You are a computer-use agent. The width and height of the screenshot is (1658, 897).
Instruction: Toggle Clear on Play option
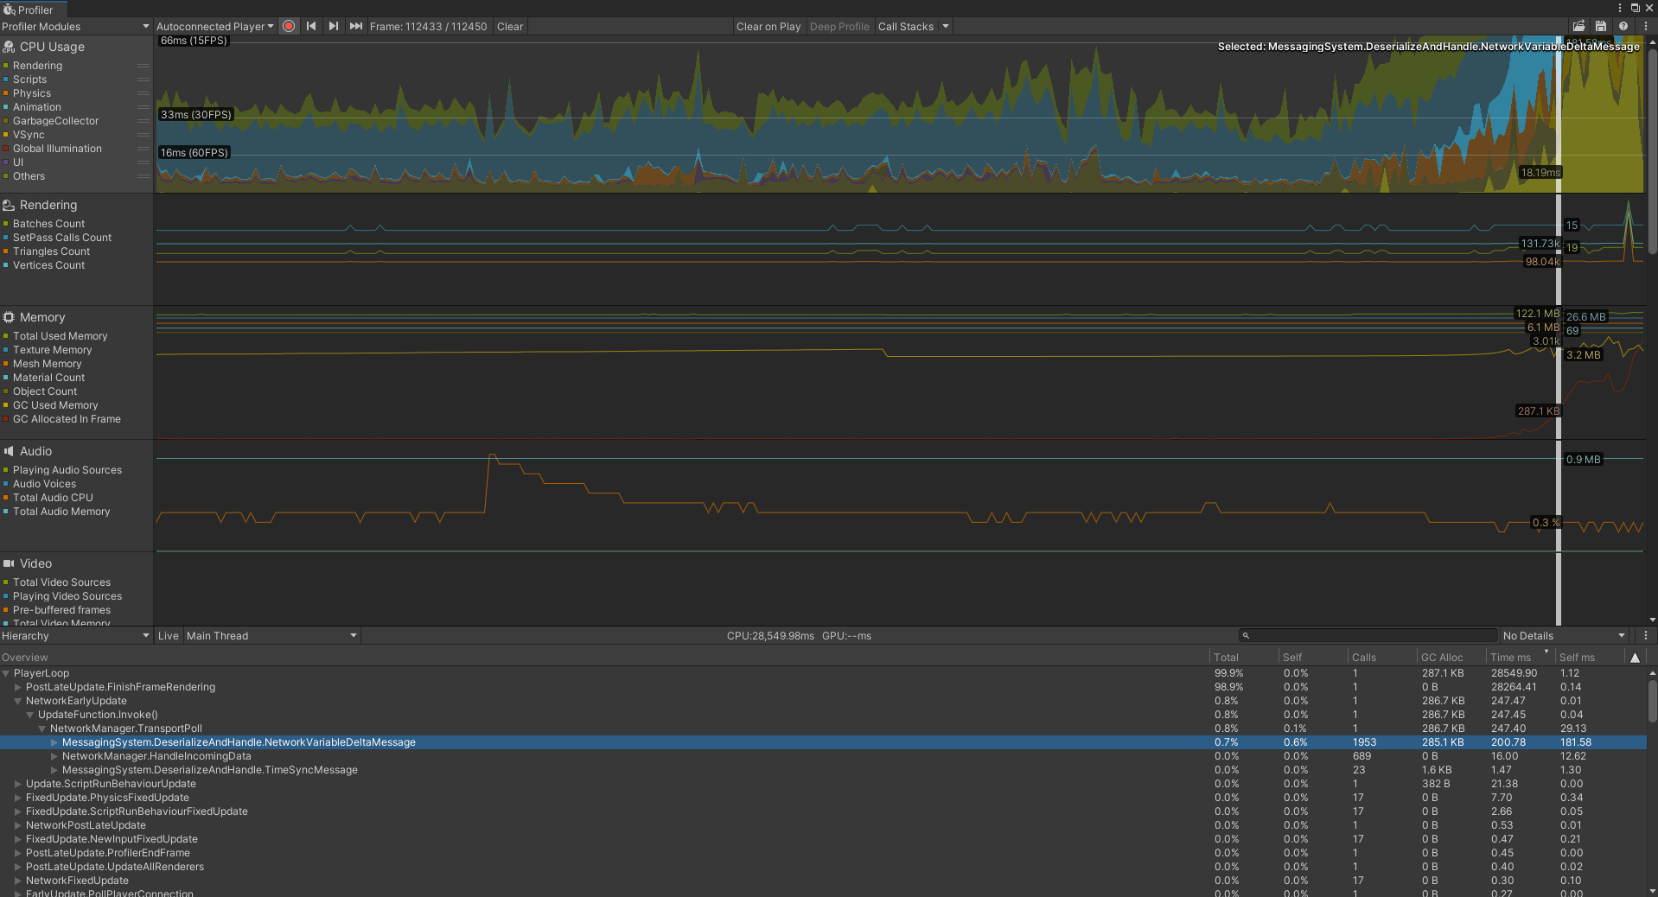click(768, 27)
